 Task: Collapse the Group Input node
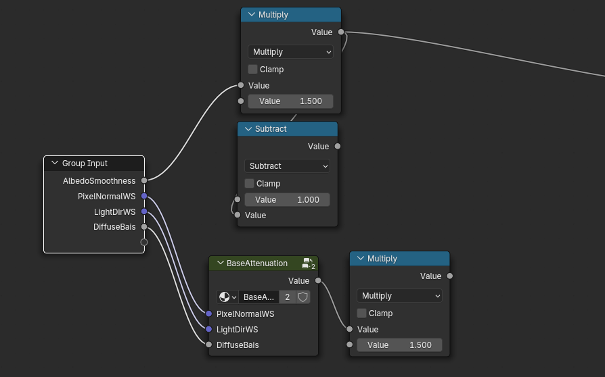[55, 164]
